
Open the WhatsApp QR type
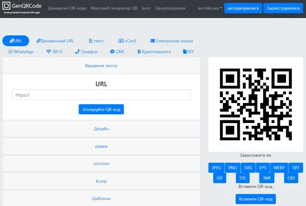(x=21, y=51)
